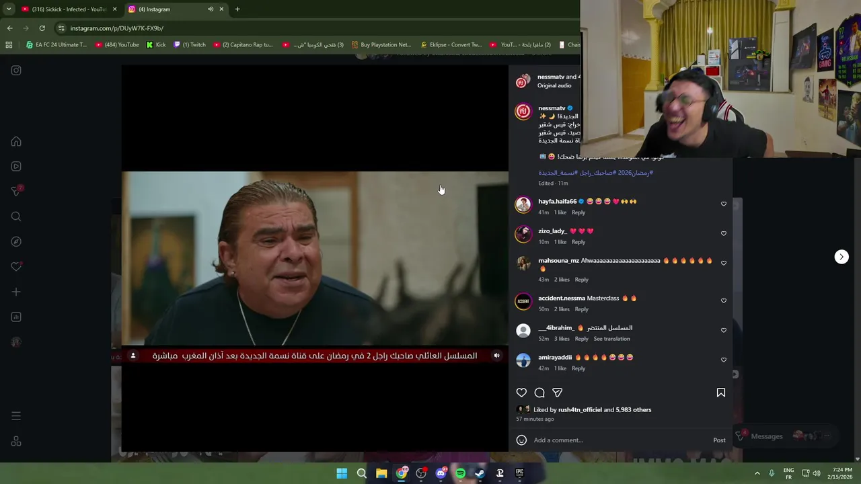Open nessmatv profile in caption
The width and height of the screenshot is (861, 484).
552,108
